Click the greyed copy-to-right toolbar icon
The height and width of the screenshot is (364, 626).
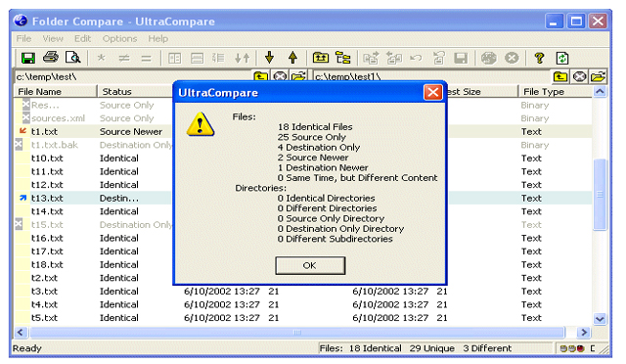(371, 59)
